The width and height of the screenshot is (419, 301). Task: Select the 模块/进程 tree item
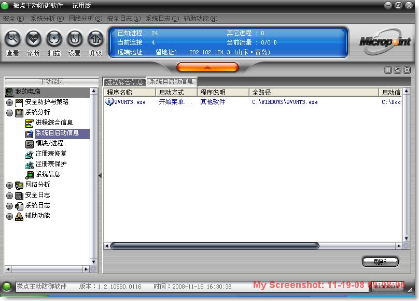tap(49, 143)
